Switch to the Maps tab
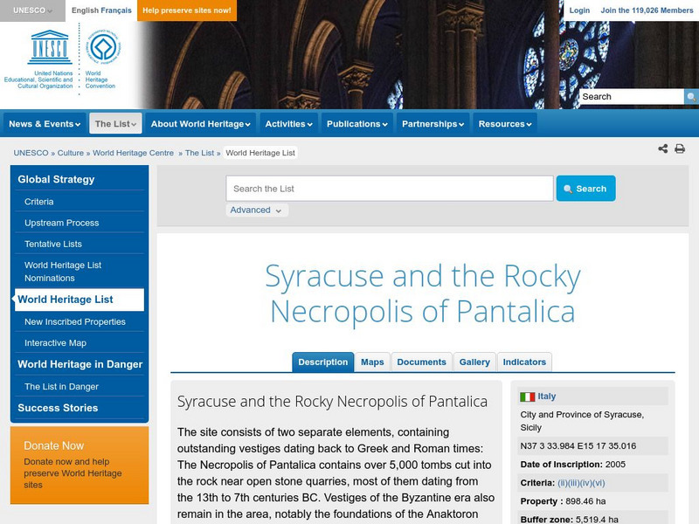699x524 pixels. click(x=373, y=362)
